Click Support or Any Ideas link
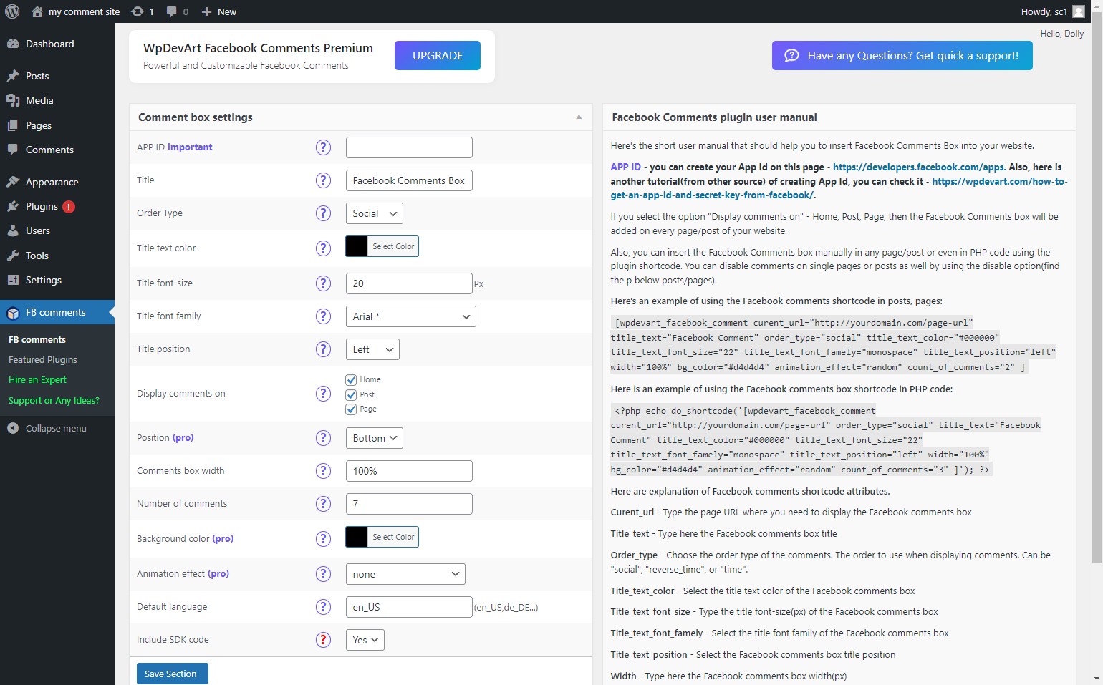Viewport: 1103px width, 685px height. 54,401
